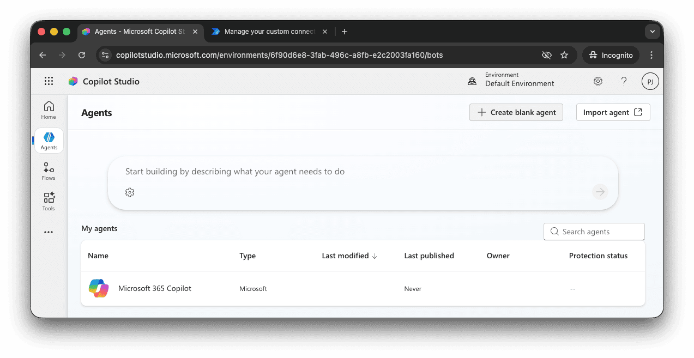The image size is (694, 358).
Task: Click the browser Back arrow
Action: pos(43,55)
